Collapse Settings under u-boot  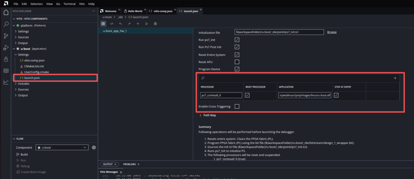[16, 55]
